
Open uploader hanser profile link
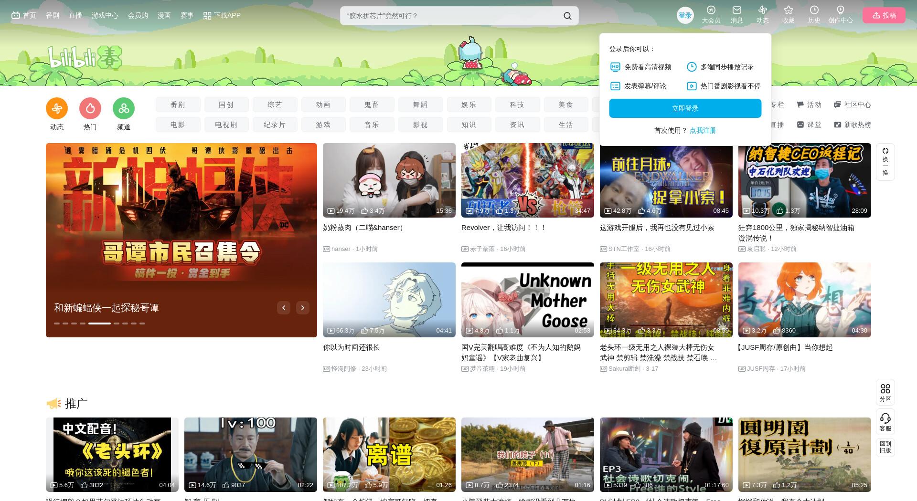click(x=341, y=249)
